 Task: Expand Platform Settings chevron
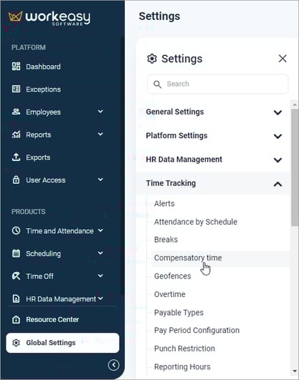tap(278, 136)
